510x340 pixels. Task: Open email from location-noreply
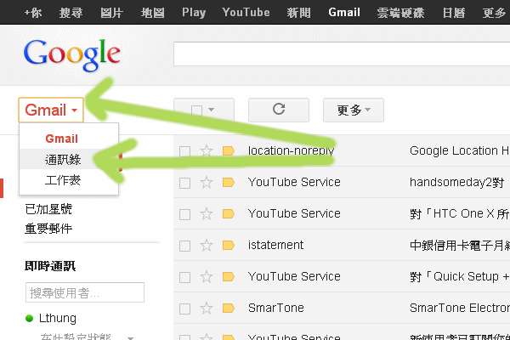(291, 150)
